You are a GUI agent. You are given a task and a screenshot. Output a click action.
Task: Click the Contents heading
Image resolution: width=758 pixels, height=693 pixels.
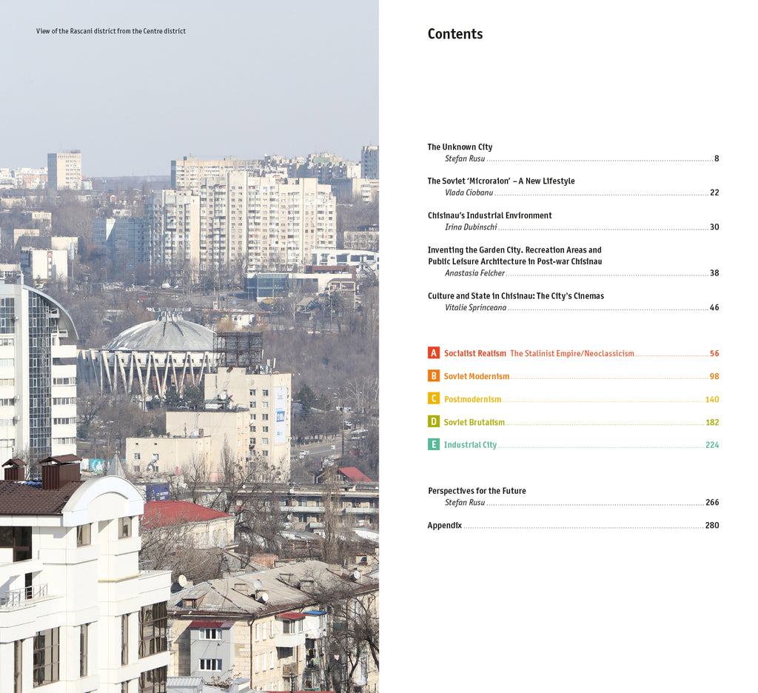455,34
